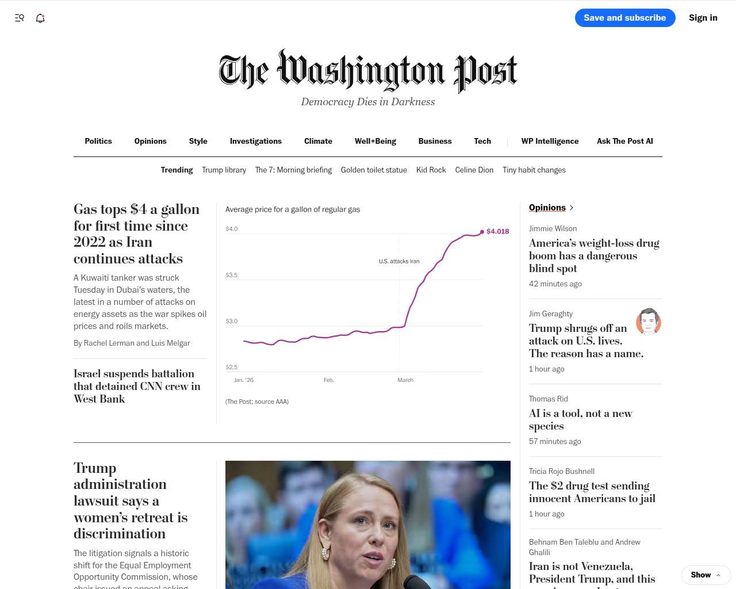The image size is (736, 589).
Task: Click Sign in
Action: click(703, 18)
